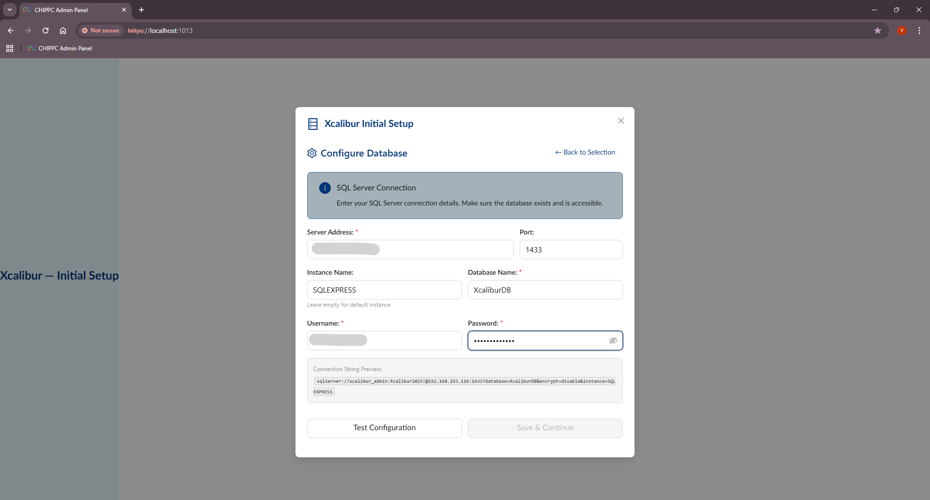Open the tab search dropdown
The width and height of the screenshot is (930, 500).
tap(9, 10)
